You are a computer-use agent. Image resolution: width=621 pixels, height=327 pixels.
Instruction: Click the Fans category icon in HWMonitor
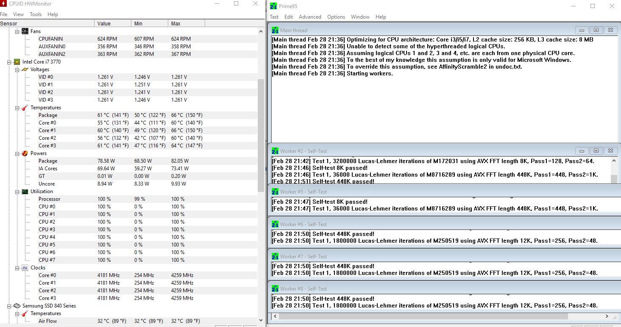point(25,31)
